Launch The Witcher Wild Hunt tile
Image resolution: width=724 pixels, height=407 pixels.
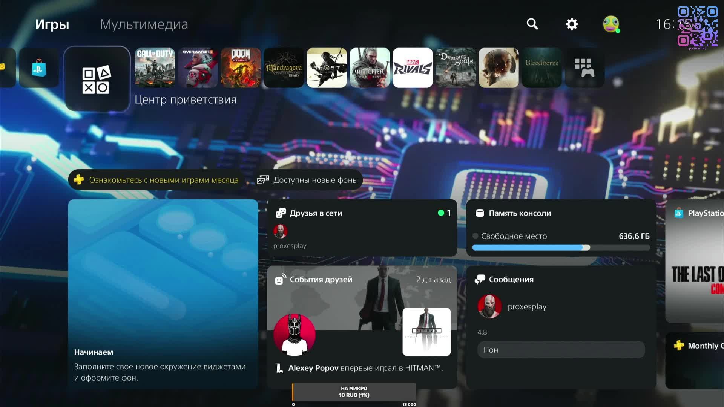(x=370, y=68)
